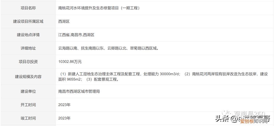This screenshot has width=274, height=126.
Task: Click the 爱创根知识网 watermark text
Action: 254,121
